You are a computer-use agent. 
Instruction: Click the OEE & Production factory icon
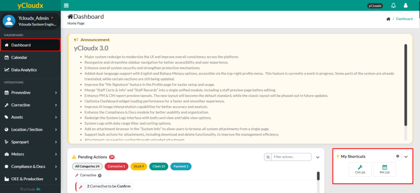(7, 179)
